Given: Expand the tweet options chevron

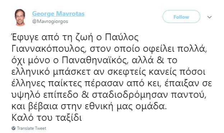Looking at the screenshot, I should pos(209,17).
